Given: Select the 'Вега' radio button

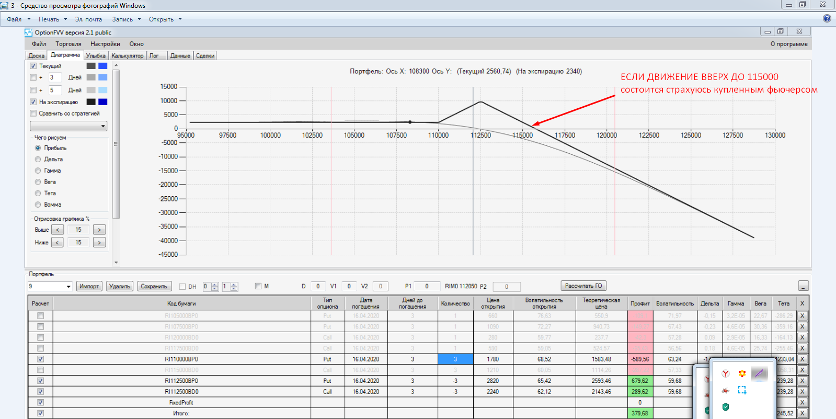Looking at the screenshot, I should tap(38, 182).
